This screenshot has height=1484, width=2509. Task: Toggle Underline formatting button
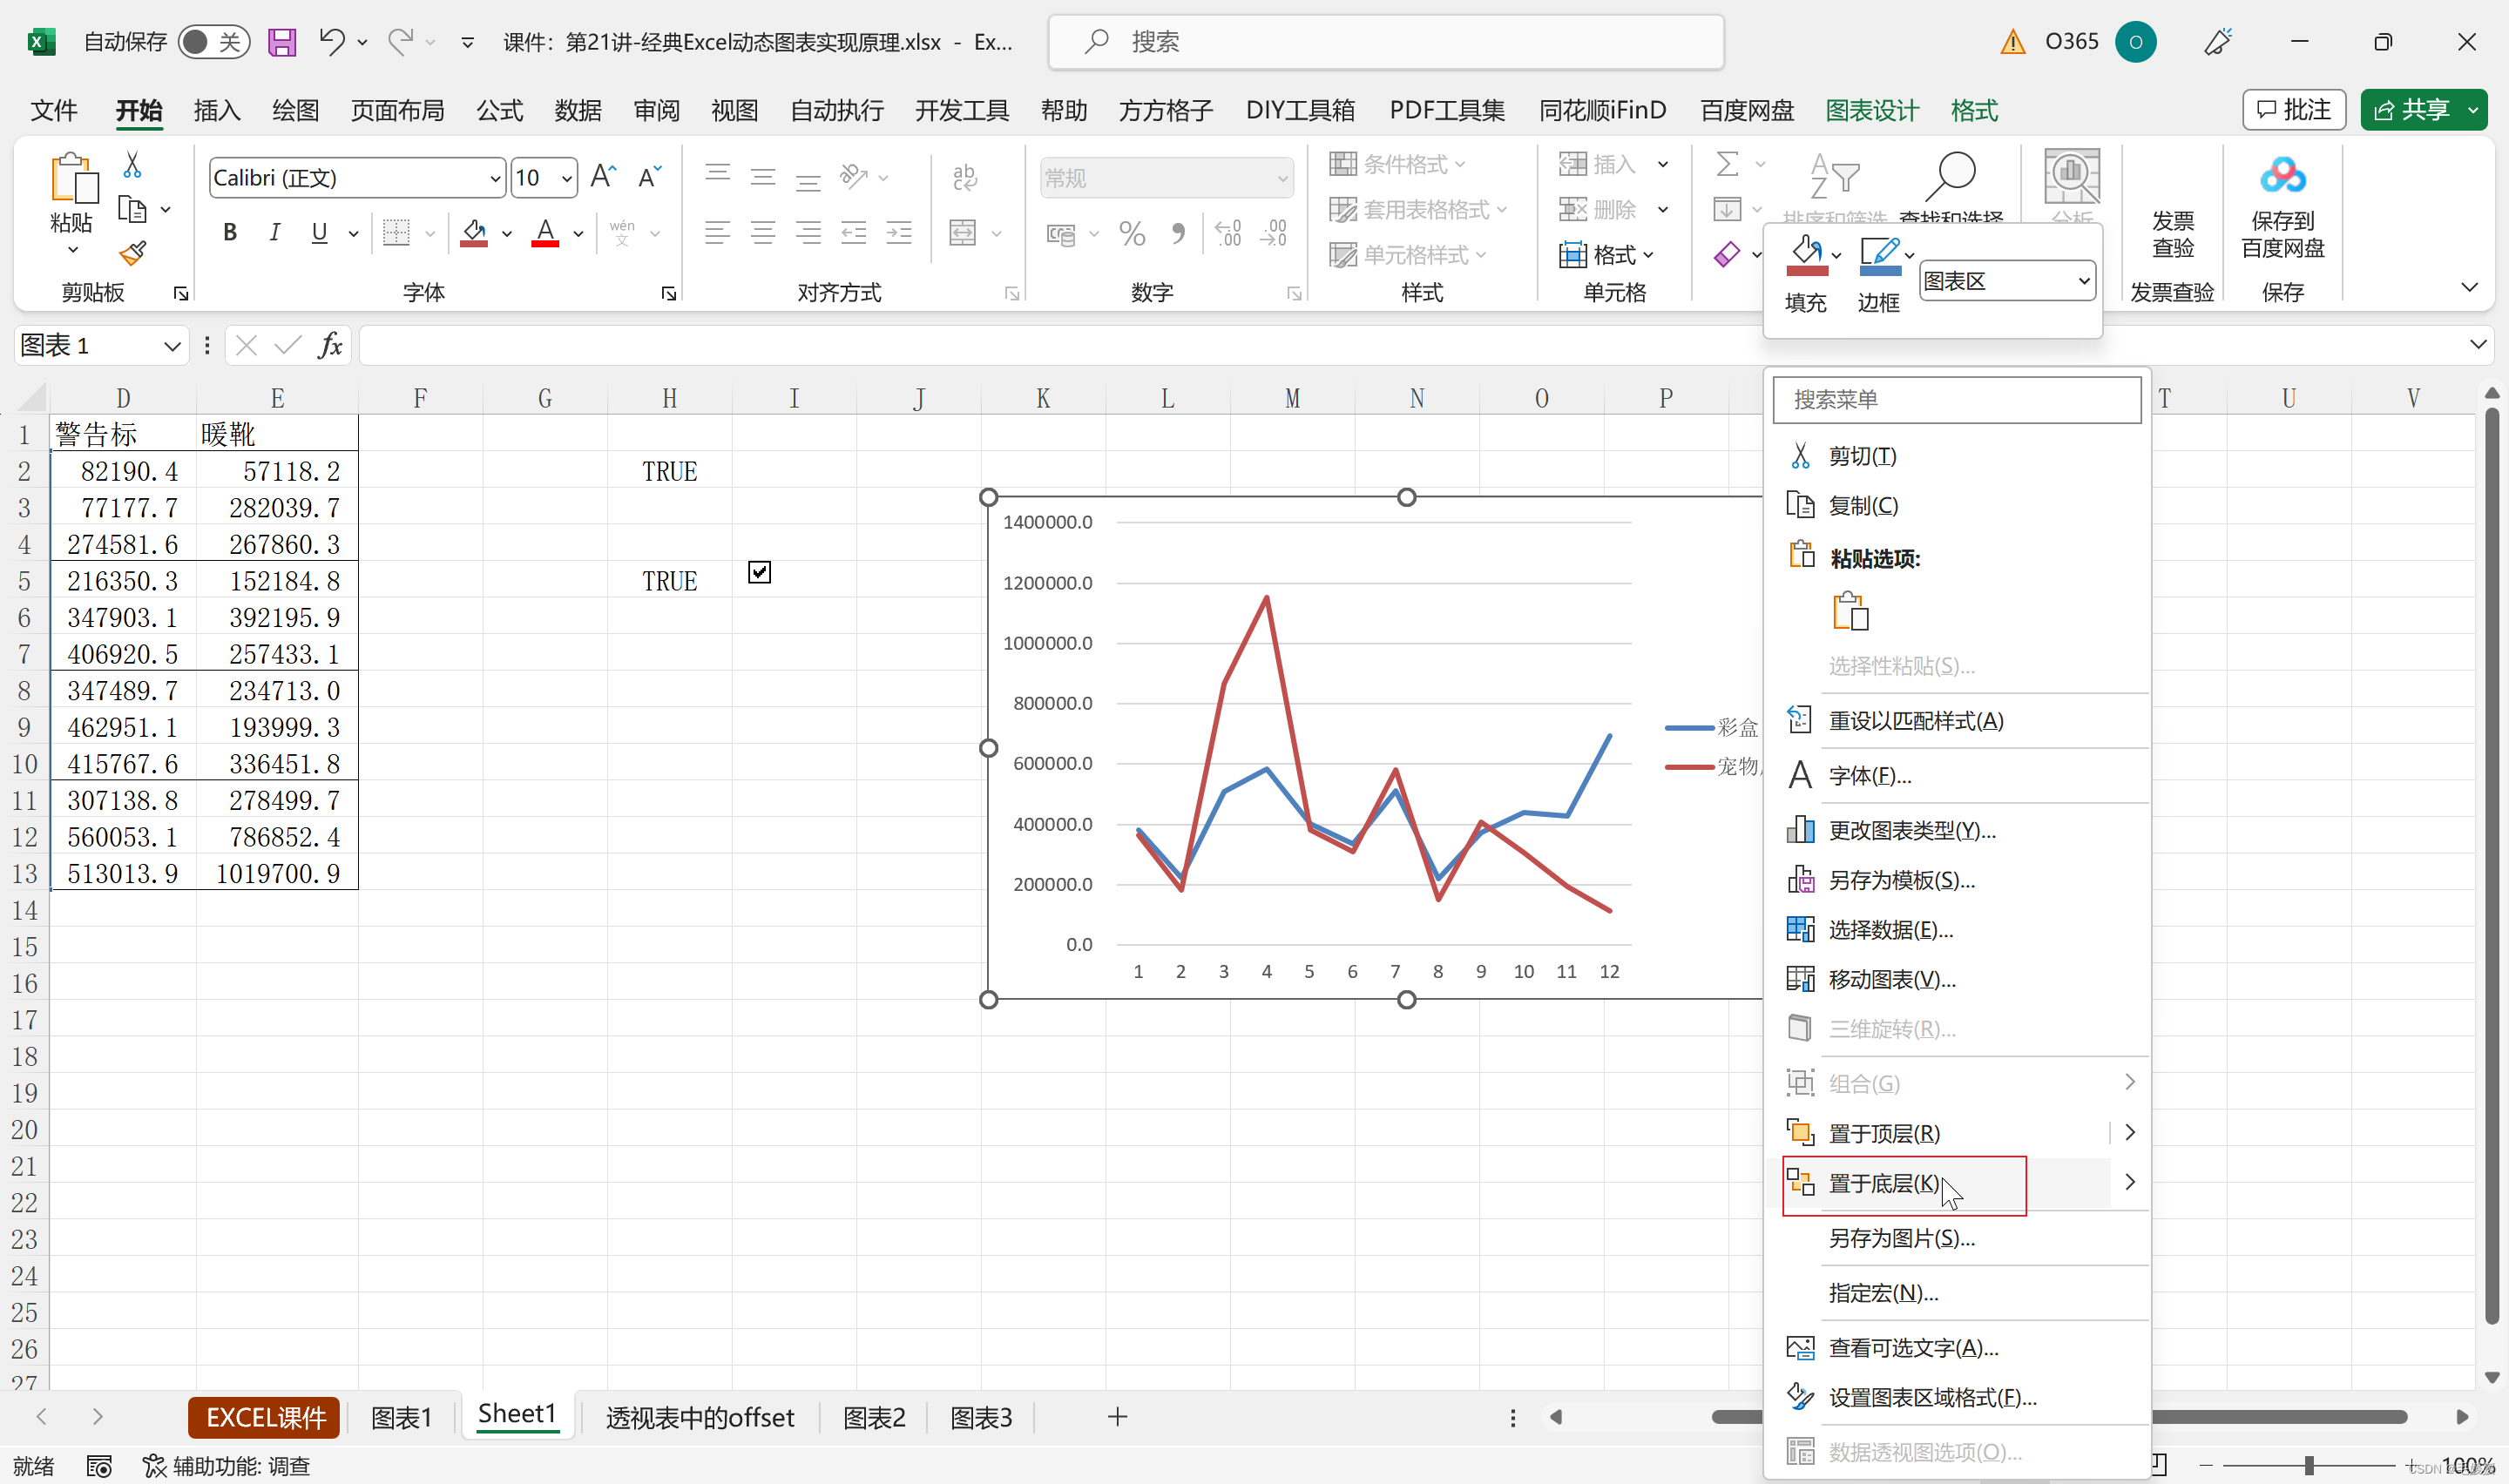tap(319, 233)
